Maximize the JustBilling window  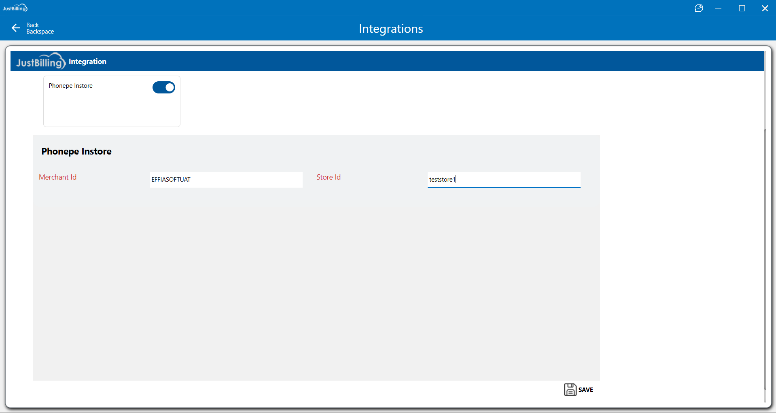click(742, 8)
